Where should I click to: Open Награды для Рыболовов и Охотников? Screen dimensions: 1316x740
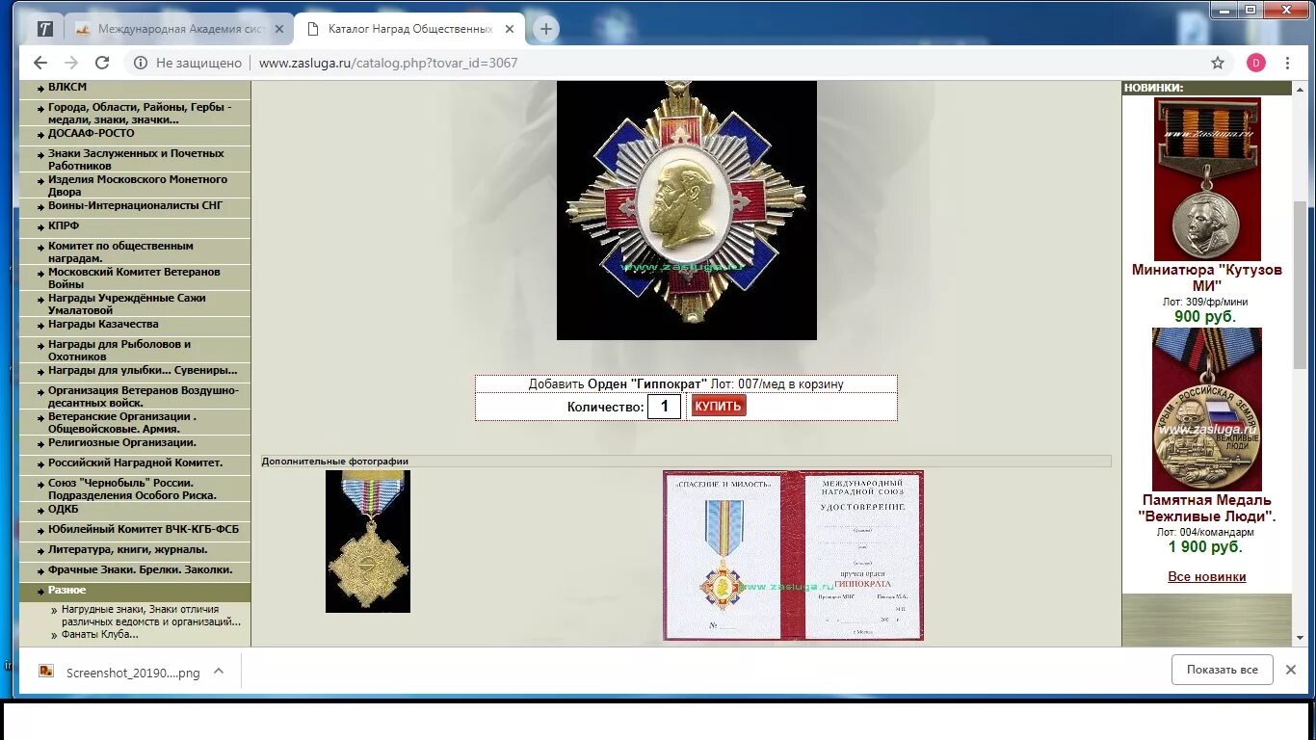[119, 350]
